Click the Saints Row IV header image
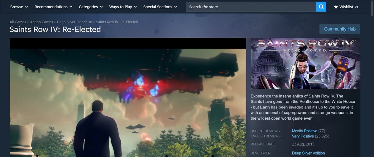 pyautogui.click(x=305, y=63)
